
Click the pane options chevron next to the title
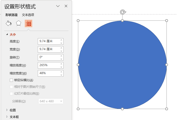pyautogui.click(x=58, y=6)
